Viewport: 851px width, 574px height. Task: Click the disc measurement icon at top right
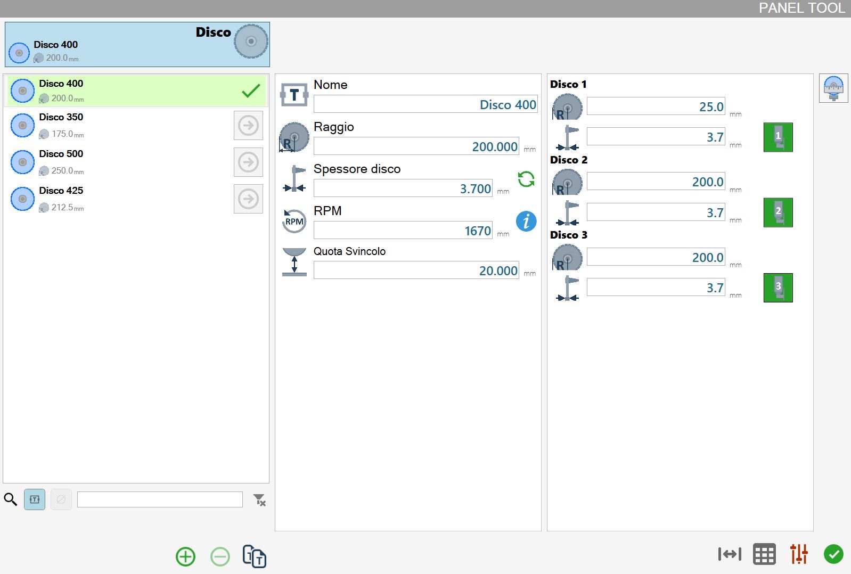pos(833,88)
